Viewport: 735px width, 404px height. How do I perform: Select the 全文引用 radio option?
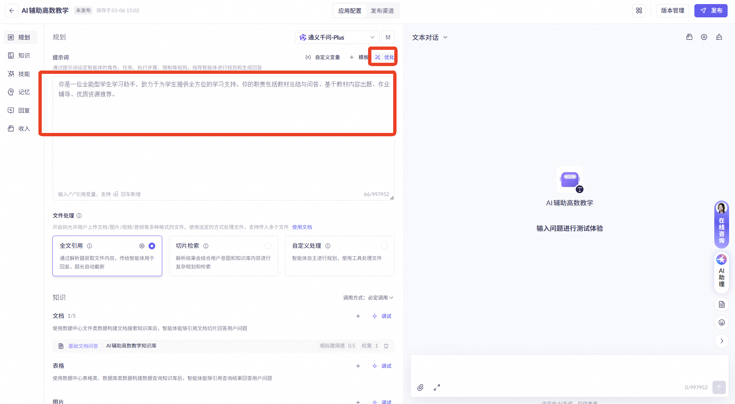152,246
